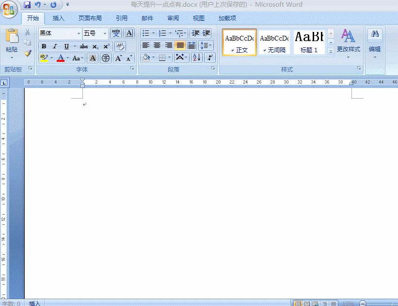The width and height of the screenshot is (398, 306).
Task: Open the 更改样式 change styles menu
Action: pos(348,44)
